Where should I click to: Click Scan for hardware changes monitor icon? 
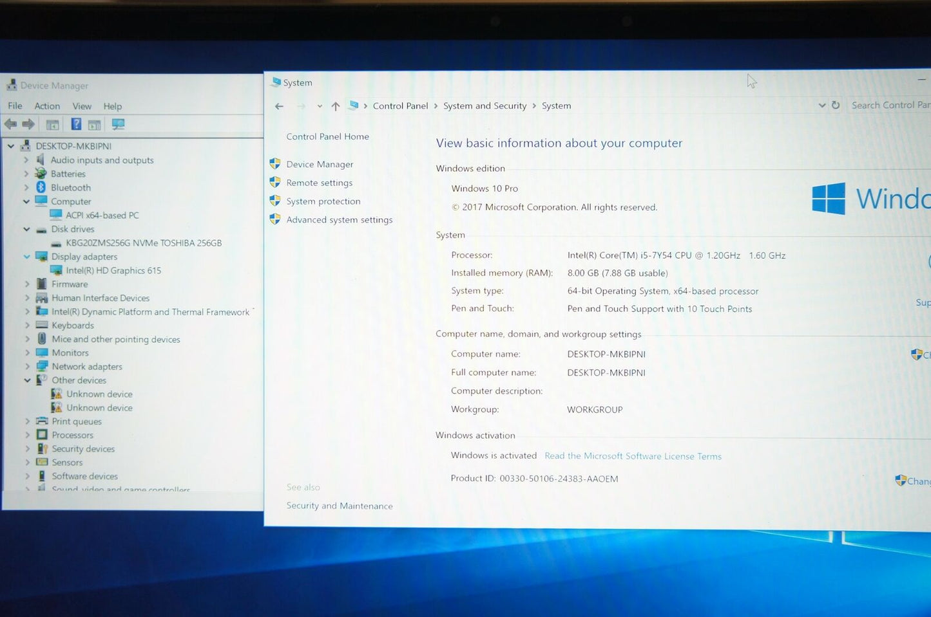point(118,124)
